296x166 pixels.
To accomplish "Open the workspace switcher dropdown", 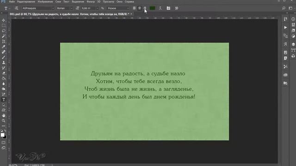I will [290, 8].
